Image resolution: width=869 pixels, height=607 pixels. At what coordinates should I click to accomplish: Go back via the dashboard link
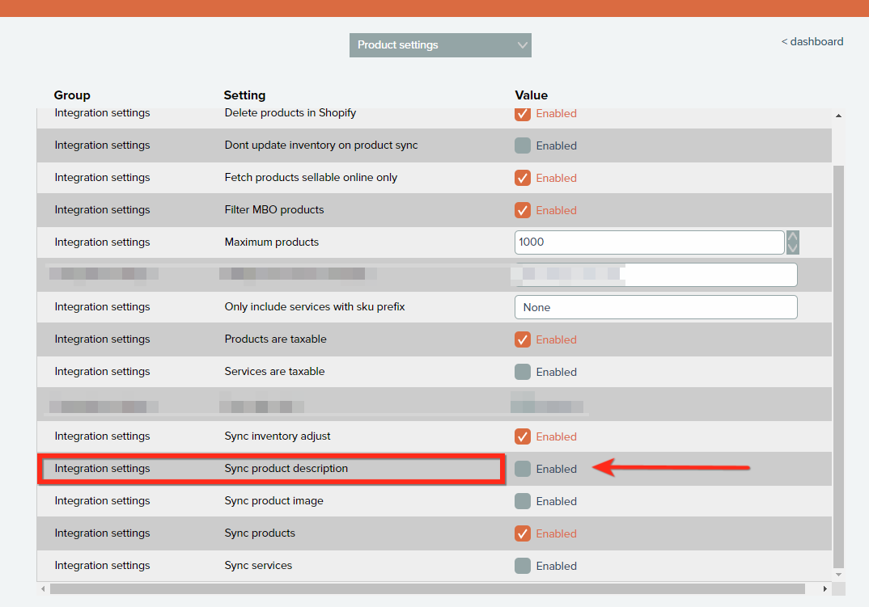tap(812, 41)
